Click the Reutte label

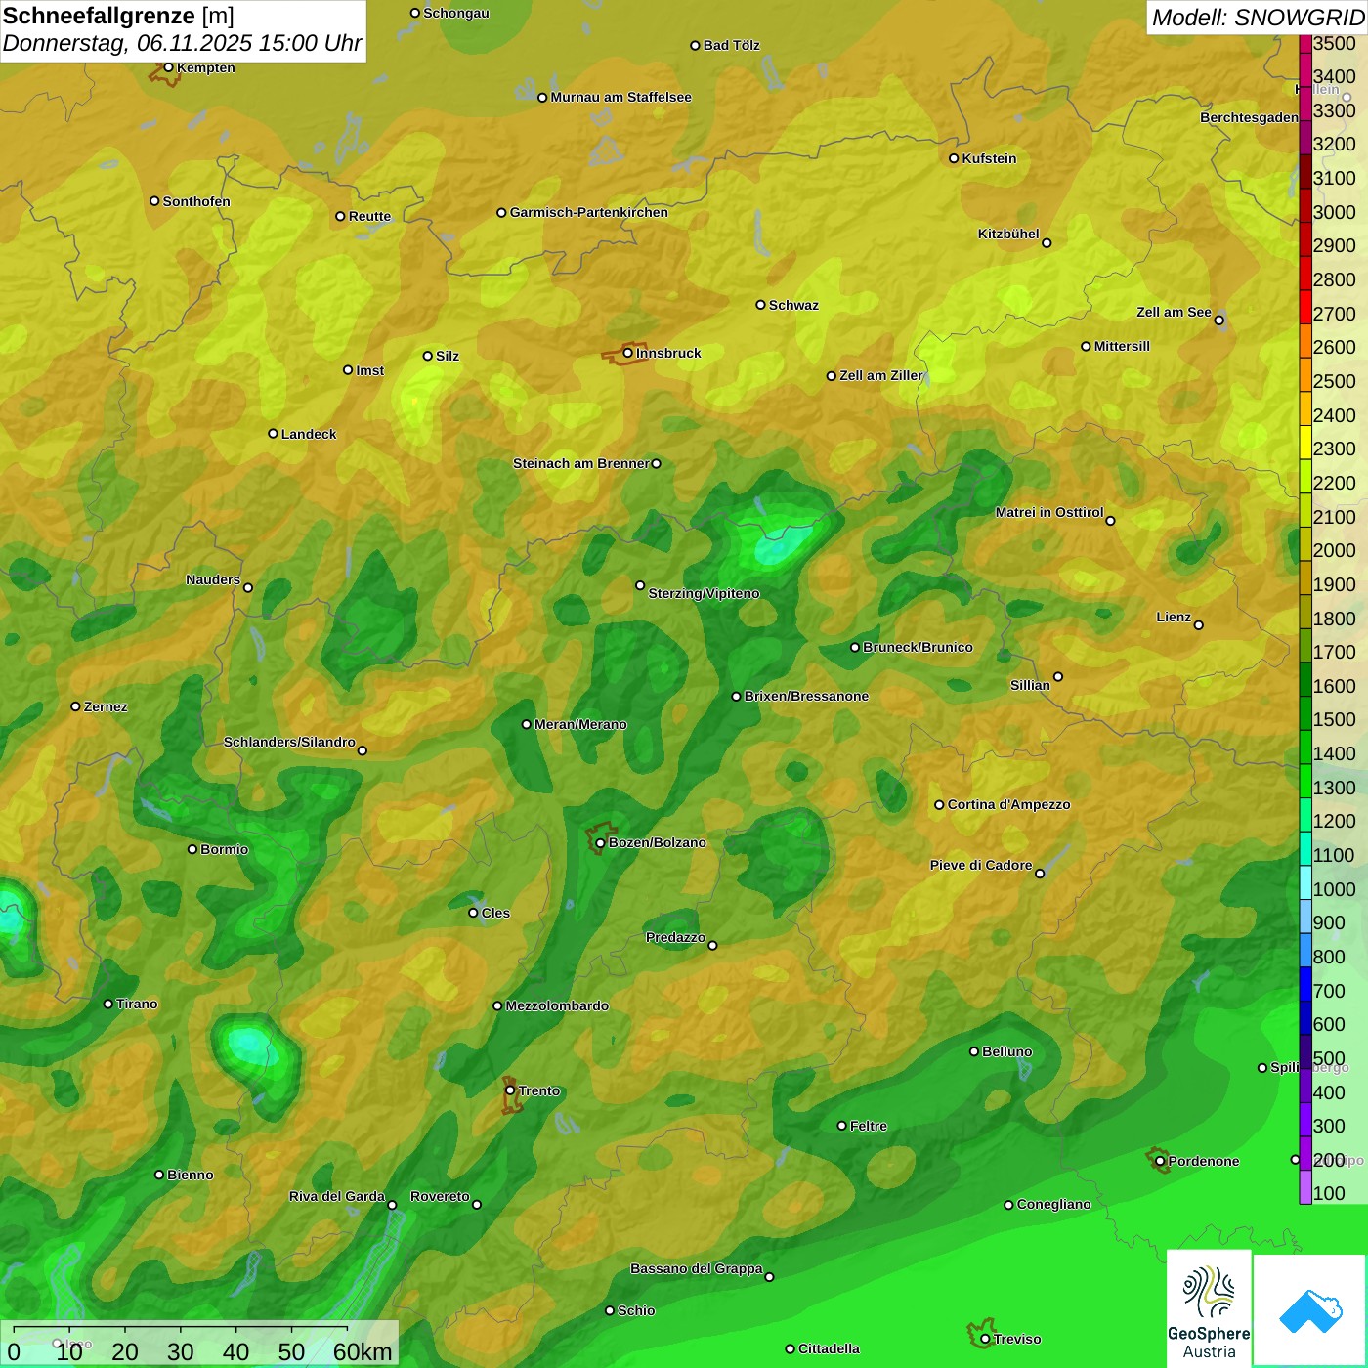click(370, 216)
